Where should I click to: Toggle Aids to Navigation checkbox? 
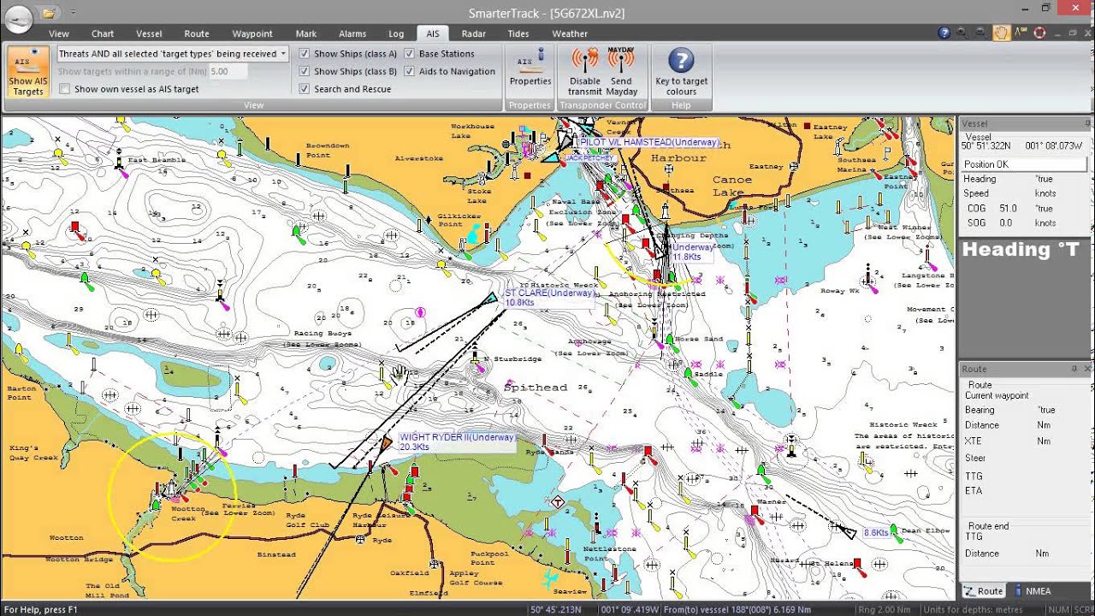pos(410,72)
